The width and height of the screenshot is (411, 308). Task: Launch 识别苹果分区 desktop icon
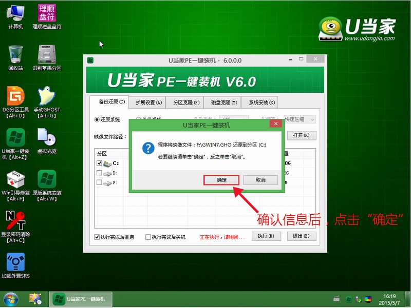tap(47, 58)
